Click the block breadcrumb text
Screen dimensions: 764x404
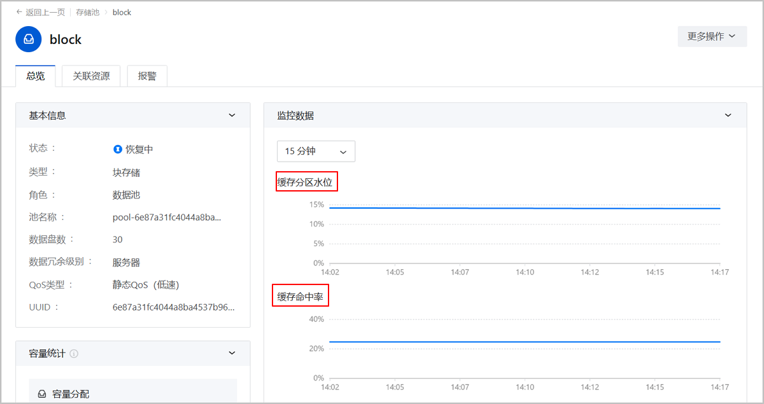122,12
